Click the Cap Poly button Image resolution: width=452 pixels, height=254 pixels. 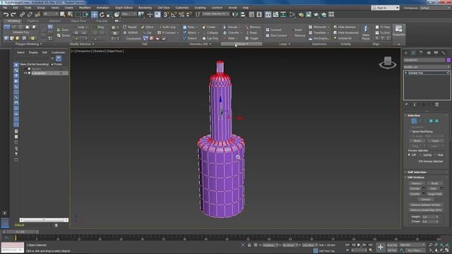(x=210, y=38)
